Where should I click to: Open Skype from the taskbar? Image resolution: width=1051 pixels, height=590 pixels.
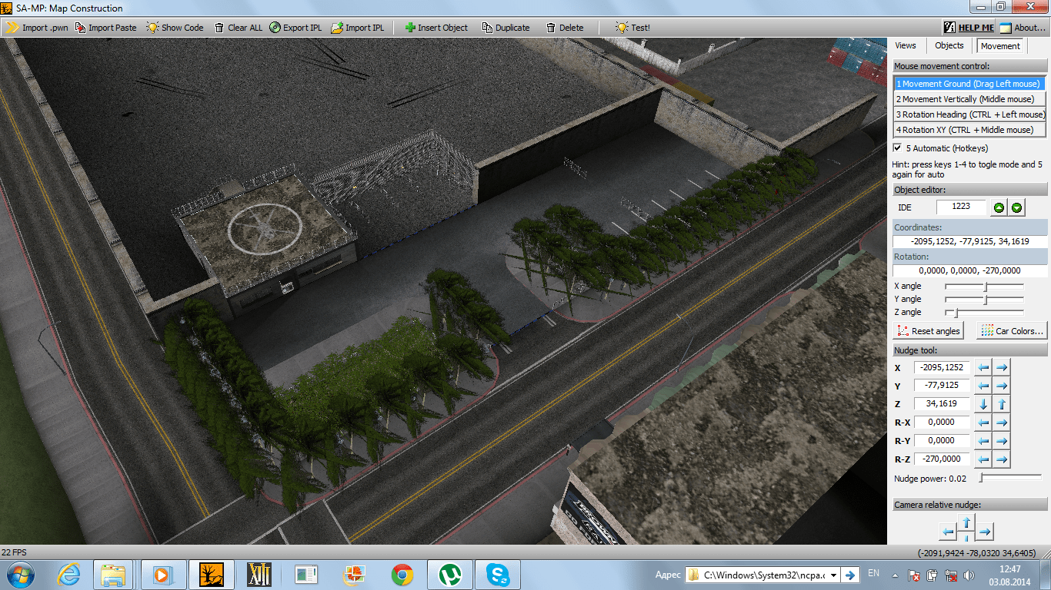coord(497,574)
